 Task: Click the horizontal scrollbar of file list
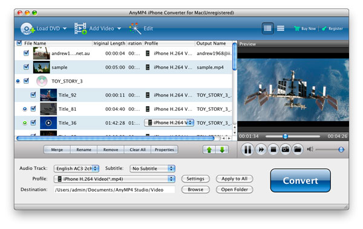click(x=116, y=139)
